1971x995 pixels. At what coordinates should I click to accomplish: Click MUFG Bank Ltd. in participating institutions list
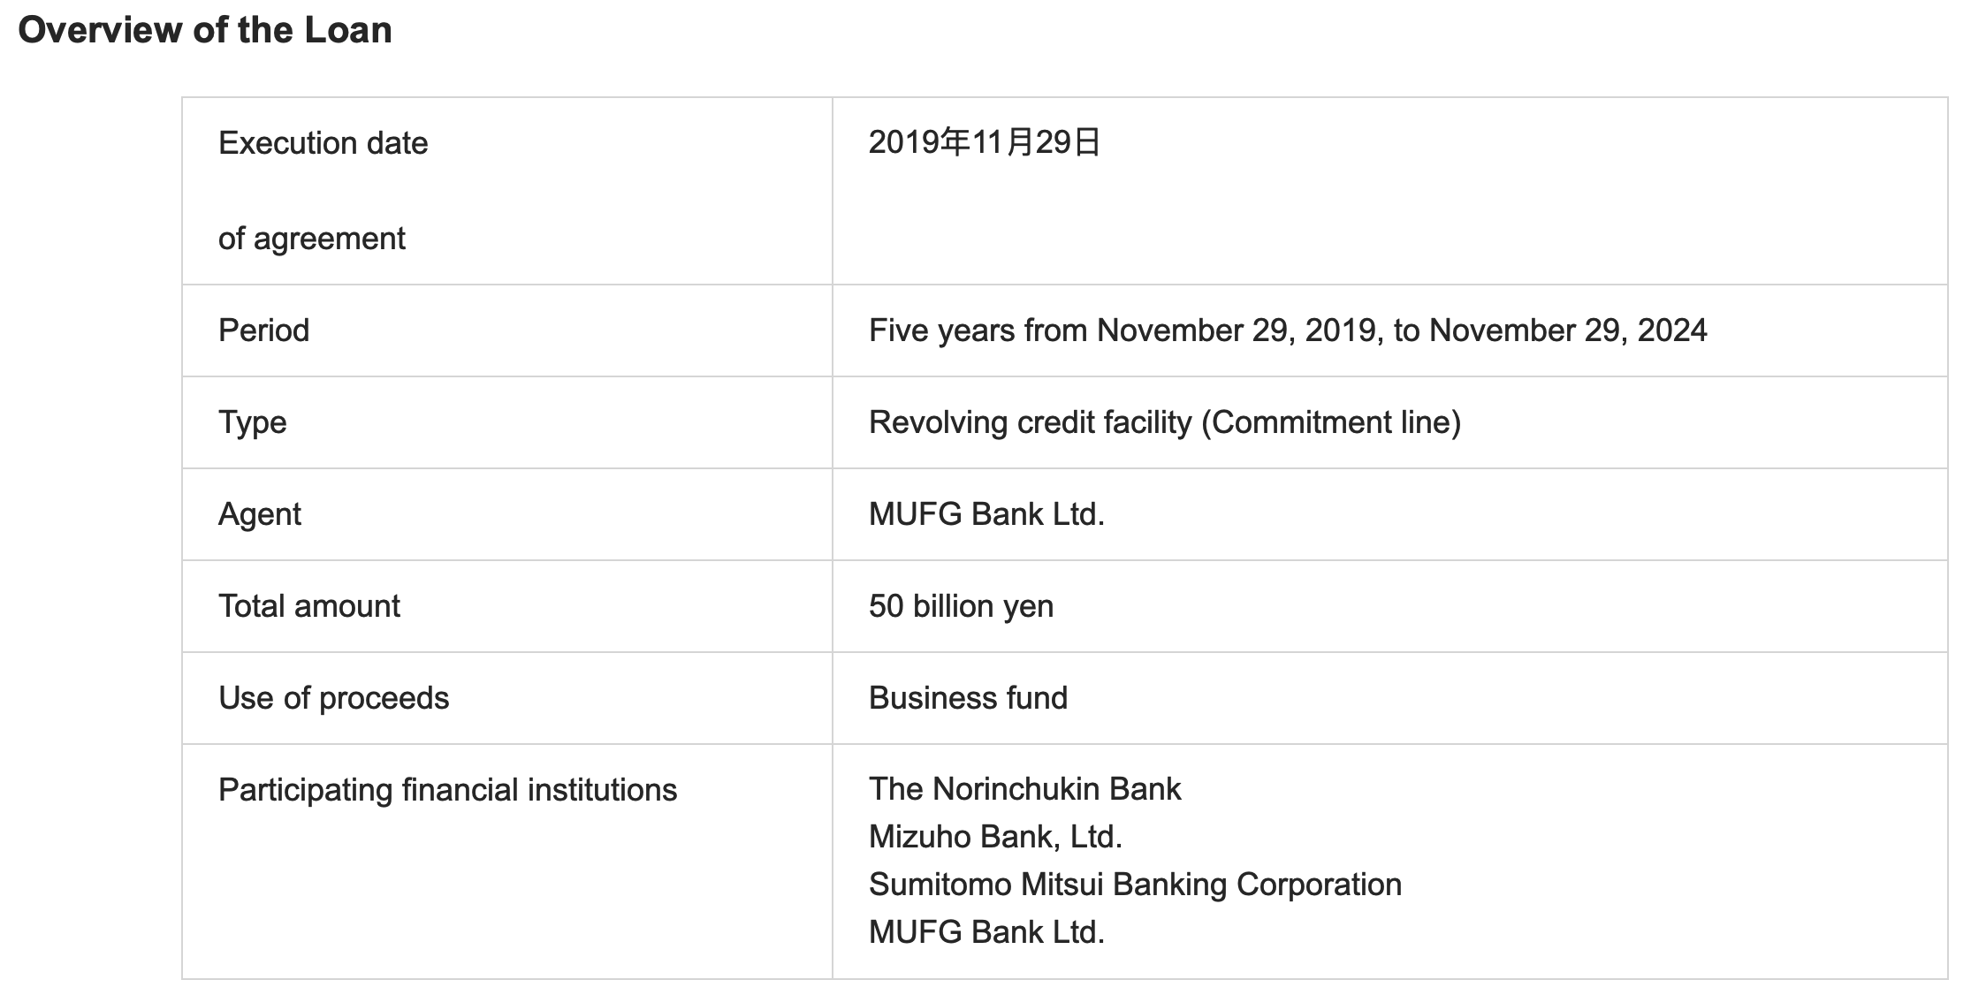click(987, 932)
